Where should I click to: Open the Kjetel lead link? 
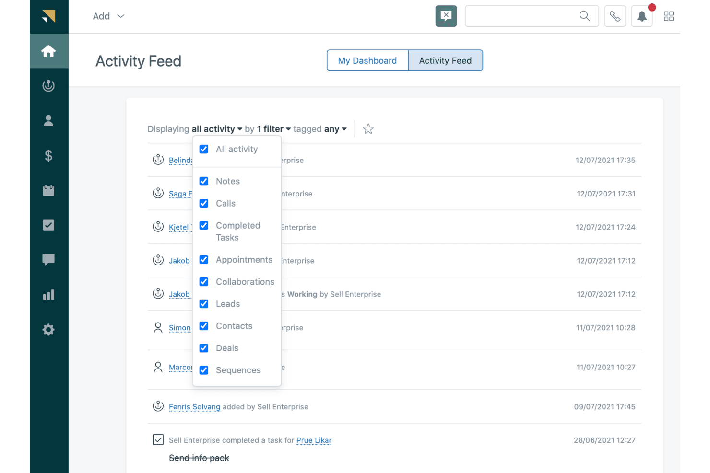pos(180,227)
